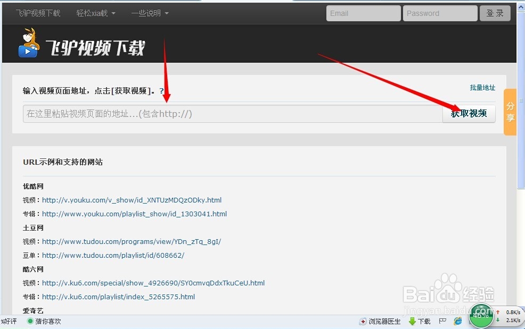This screenshot has width=525, height=329.
Task: Click the donkey logo icon
Action: pos(28,43)
